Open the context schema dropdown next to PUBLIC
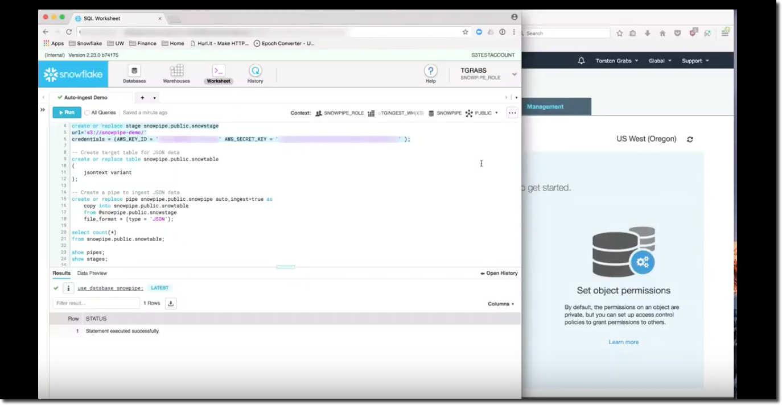Screen dimensions: 782x405 (x=496, y=113)
